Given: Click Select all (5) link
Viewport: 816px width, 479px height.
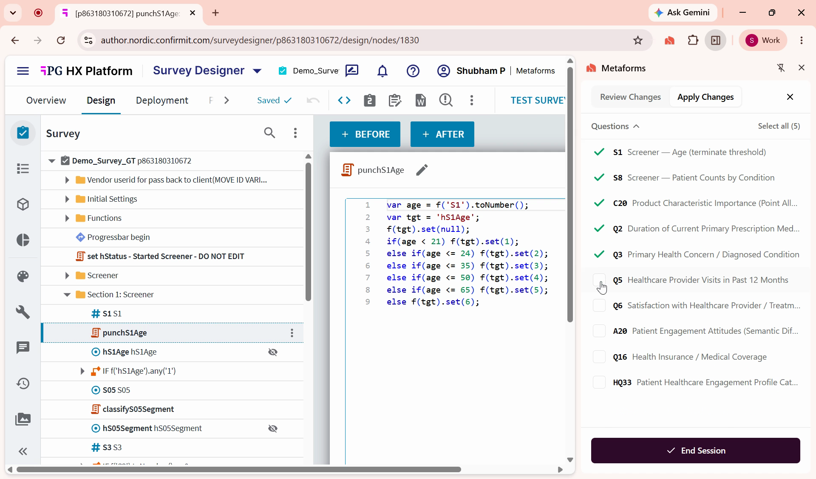Looking at the screenshot, I should [x=779, y=126].
